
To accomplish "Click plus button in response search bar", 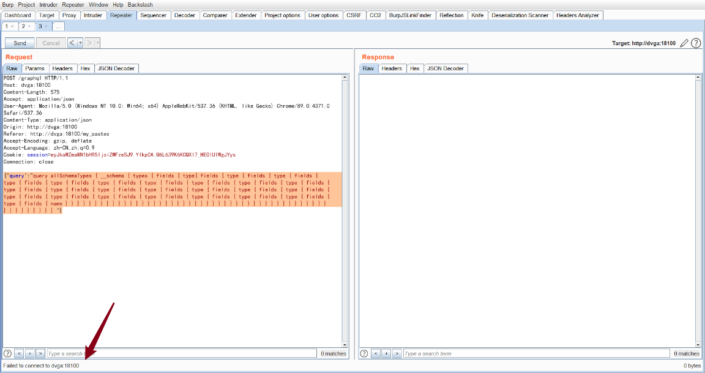I will (386, 353).
